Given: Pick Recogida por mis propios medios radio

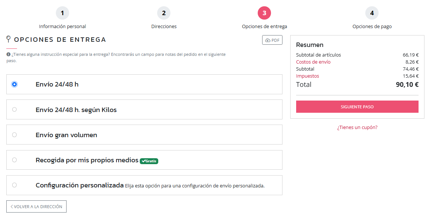Looking at the screenshot, I should coord(14,160).
